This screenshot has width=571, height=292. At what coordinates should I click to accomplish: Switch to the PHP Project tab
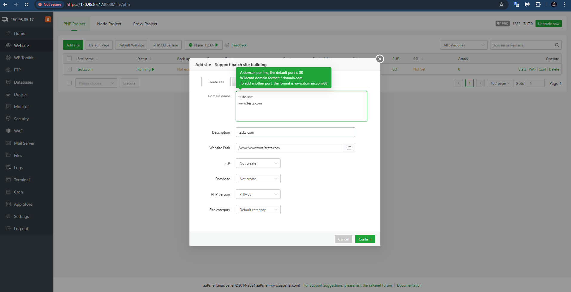click(74, 24)
